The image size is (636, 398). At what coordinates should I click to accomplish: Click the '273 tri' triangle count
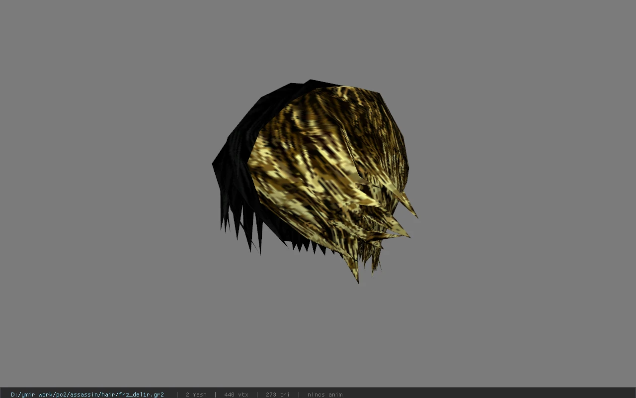click(277, 395)
